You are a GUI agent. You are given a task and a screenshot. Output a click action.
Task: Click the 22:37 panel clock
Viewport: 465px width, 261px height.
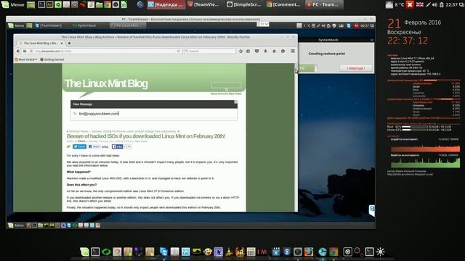coord(451,4)
